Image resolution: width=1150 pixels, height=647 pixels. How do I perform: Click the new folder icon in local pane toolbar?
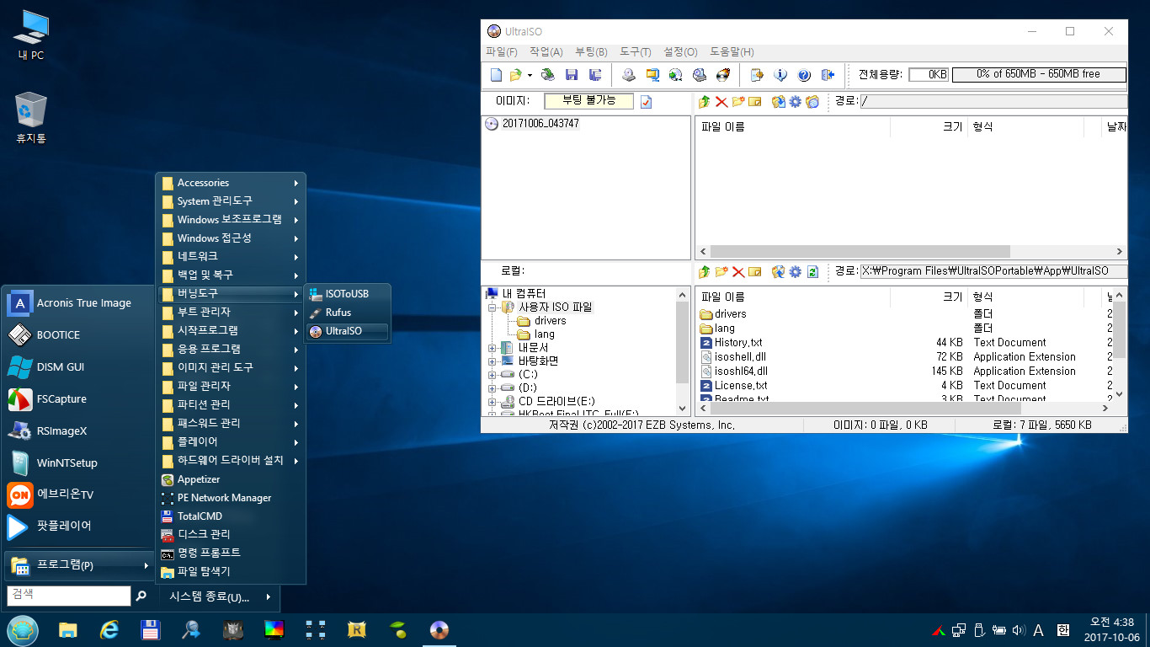tap(721, 271)
